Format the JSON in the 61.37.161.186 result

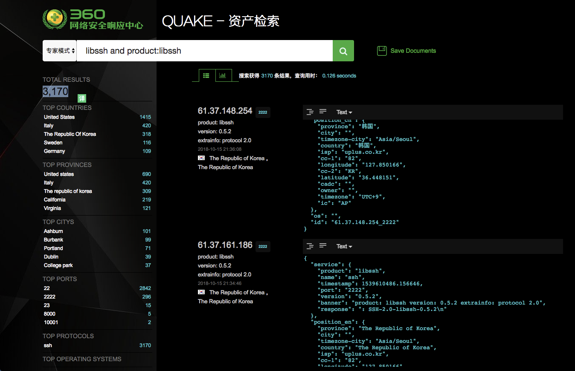310,246
